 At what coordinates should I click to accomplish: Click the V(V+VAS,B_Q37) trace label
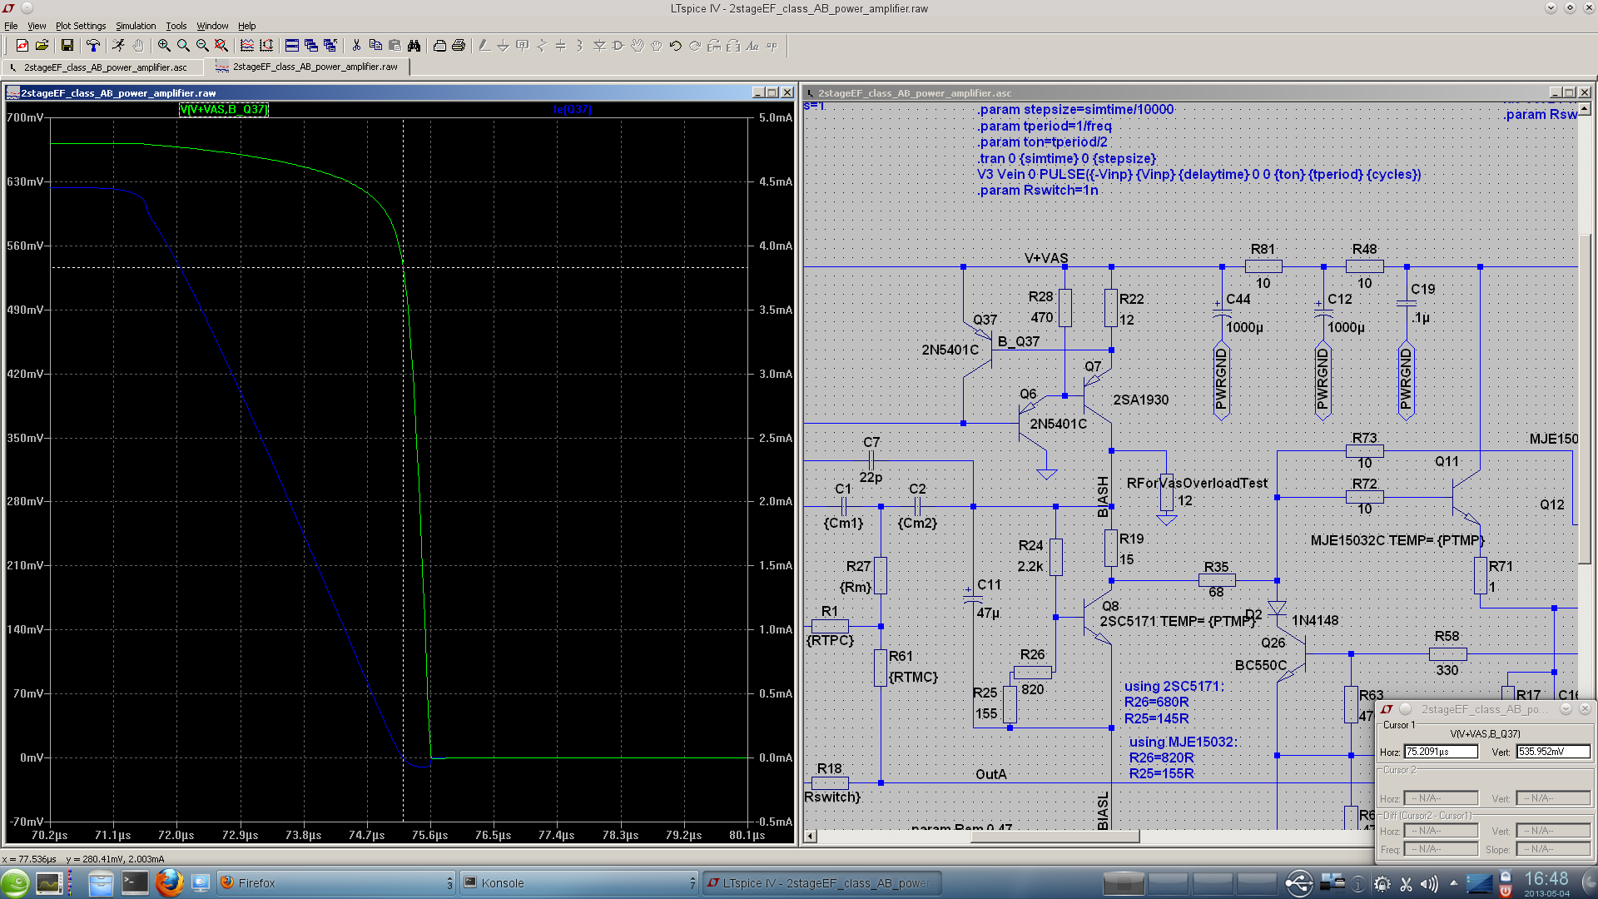pos(224,109)
